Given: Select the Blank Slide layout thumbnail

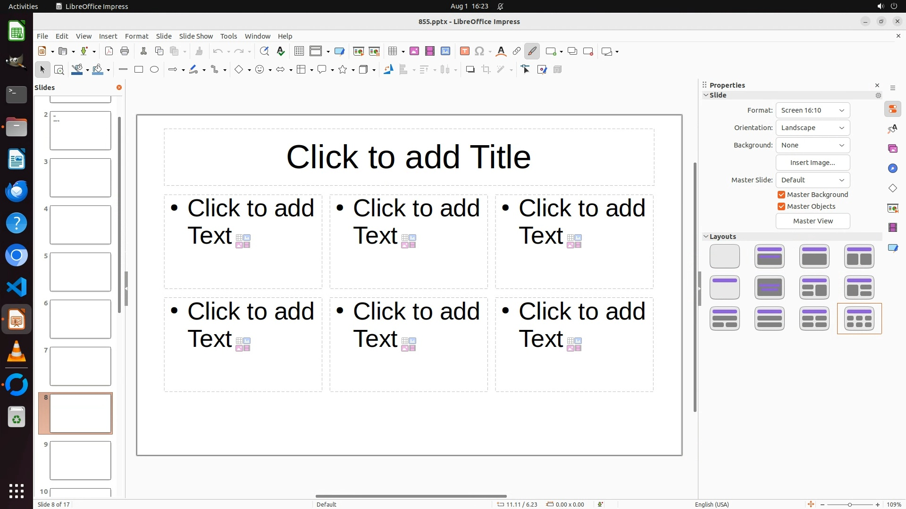Looking at the screenshot, I should 724,256.
